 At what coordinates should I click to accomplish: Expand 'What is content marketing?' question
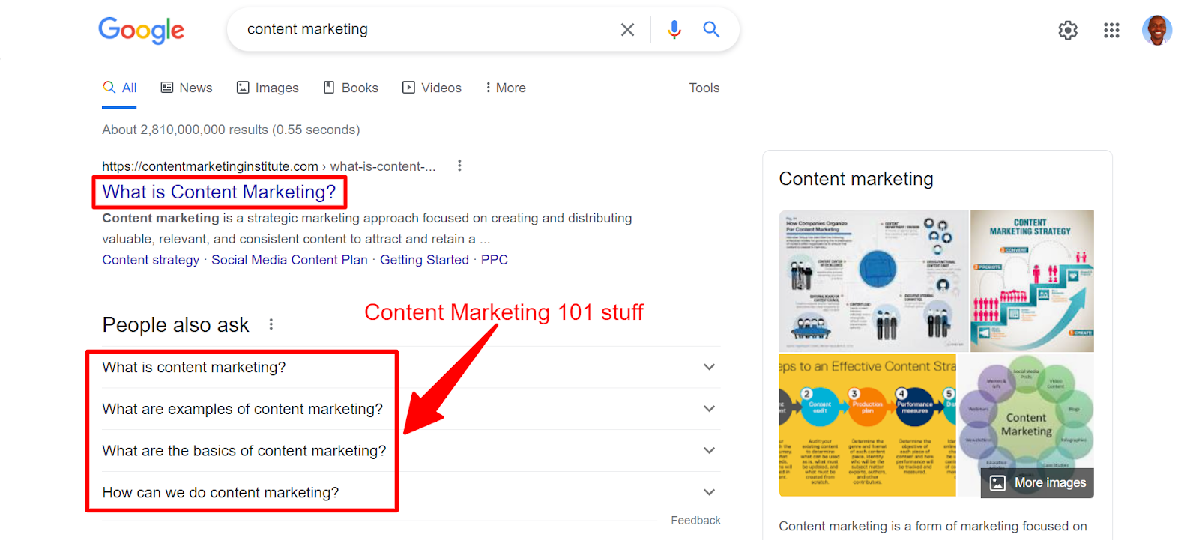tap(411, 367)
